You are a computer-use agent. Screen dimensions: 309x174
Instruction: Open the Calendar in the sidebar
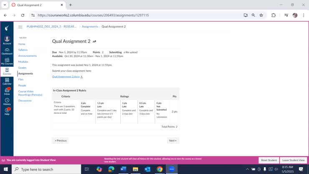7,81
